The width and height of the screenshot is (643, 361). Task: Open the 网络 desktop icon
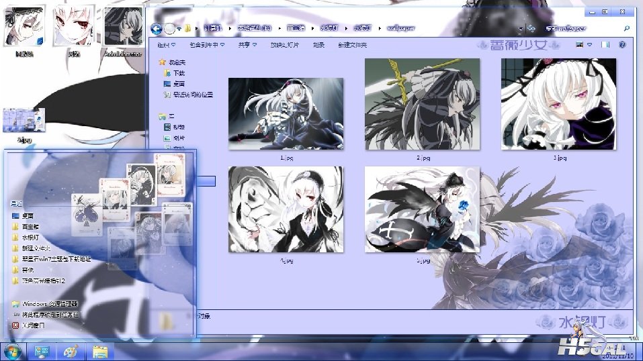(x=74, y=30)
